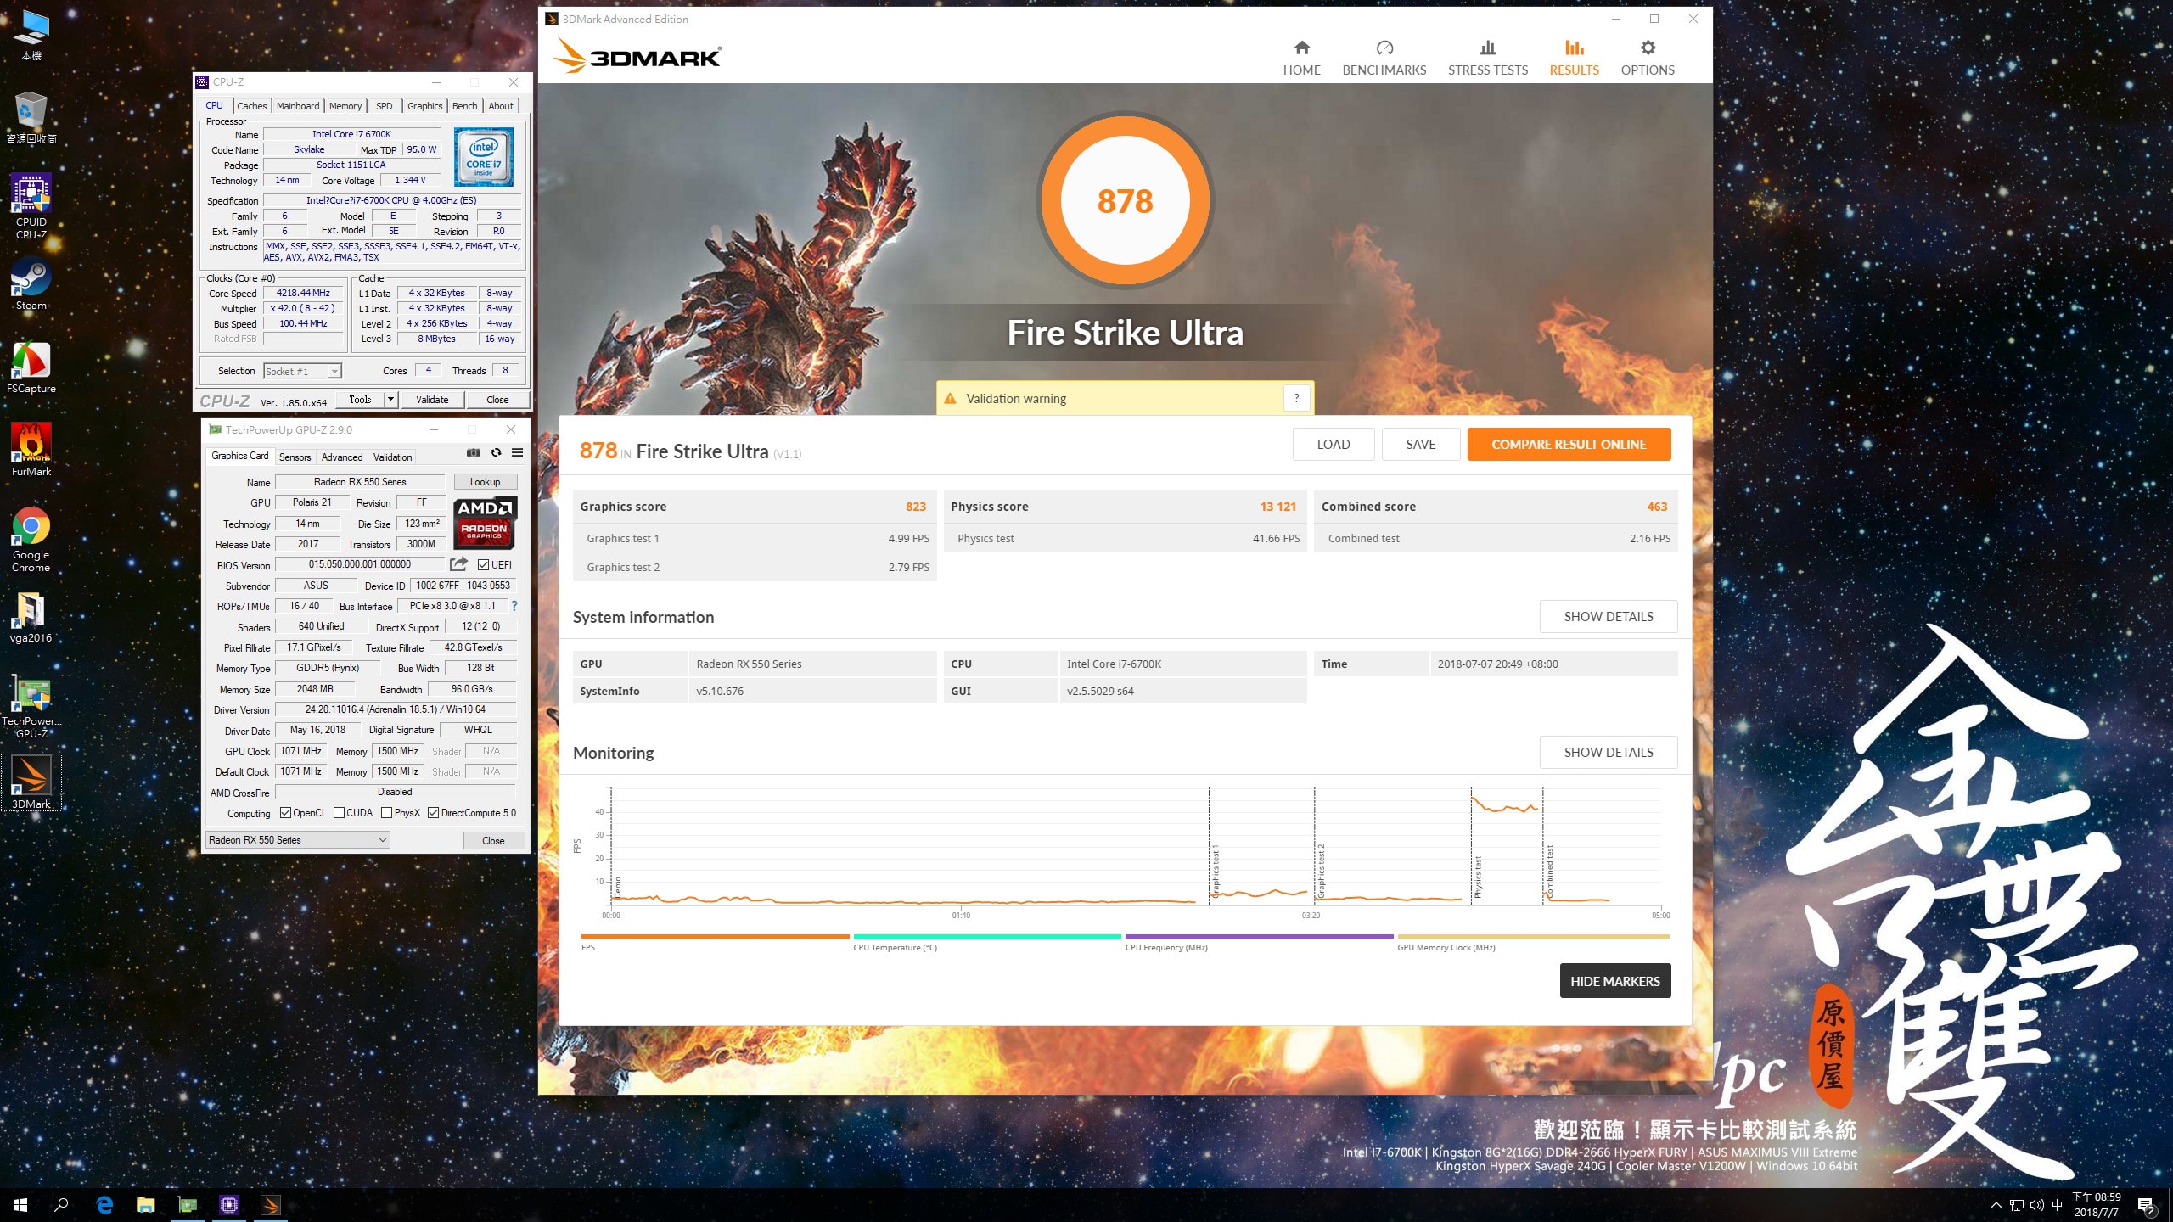Screen dimensions: 2173x1222
Task: Click the Edge browser taskbar icon
Action: pos(104,1204)
